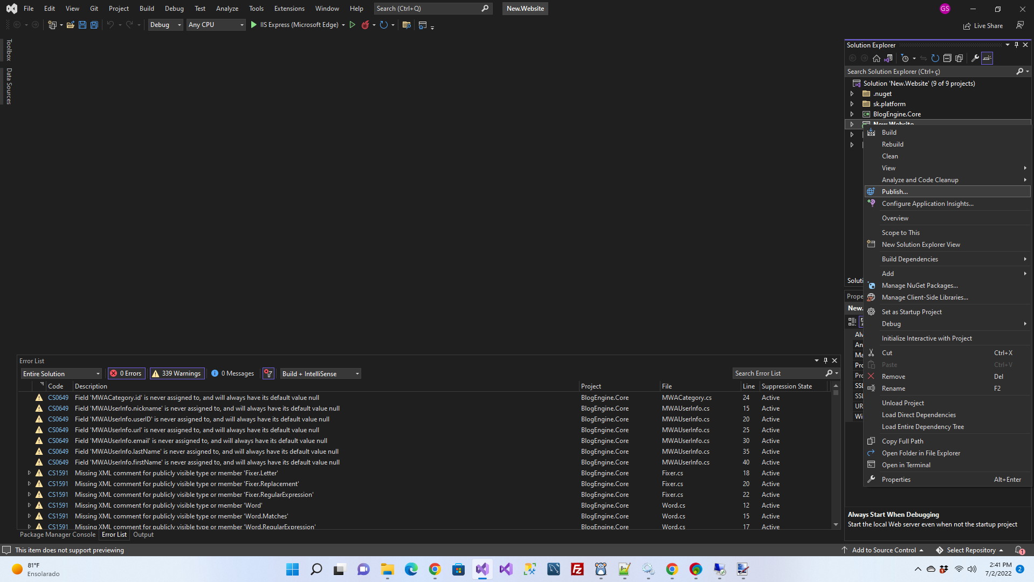1034x582 pixels.
Task: Expand the BlogEngine.Core project node
Action: pos(852,114)
